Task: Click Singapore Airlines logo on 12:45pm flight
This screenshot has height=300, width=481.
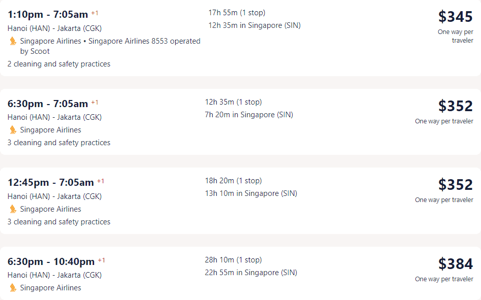Action: 13,209
